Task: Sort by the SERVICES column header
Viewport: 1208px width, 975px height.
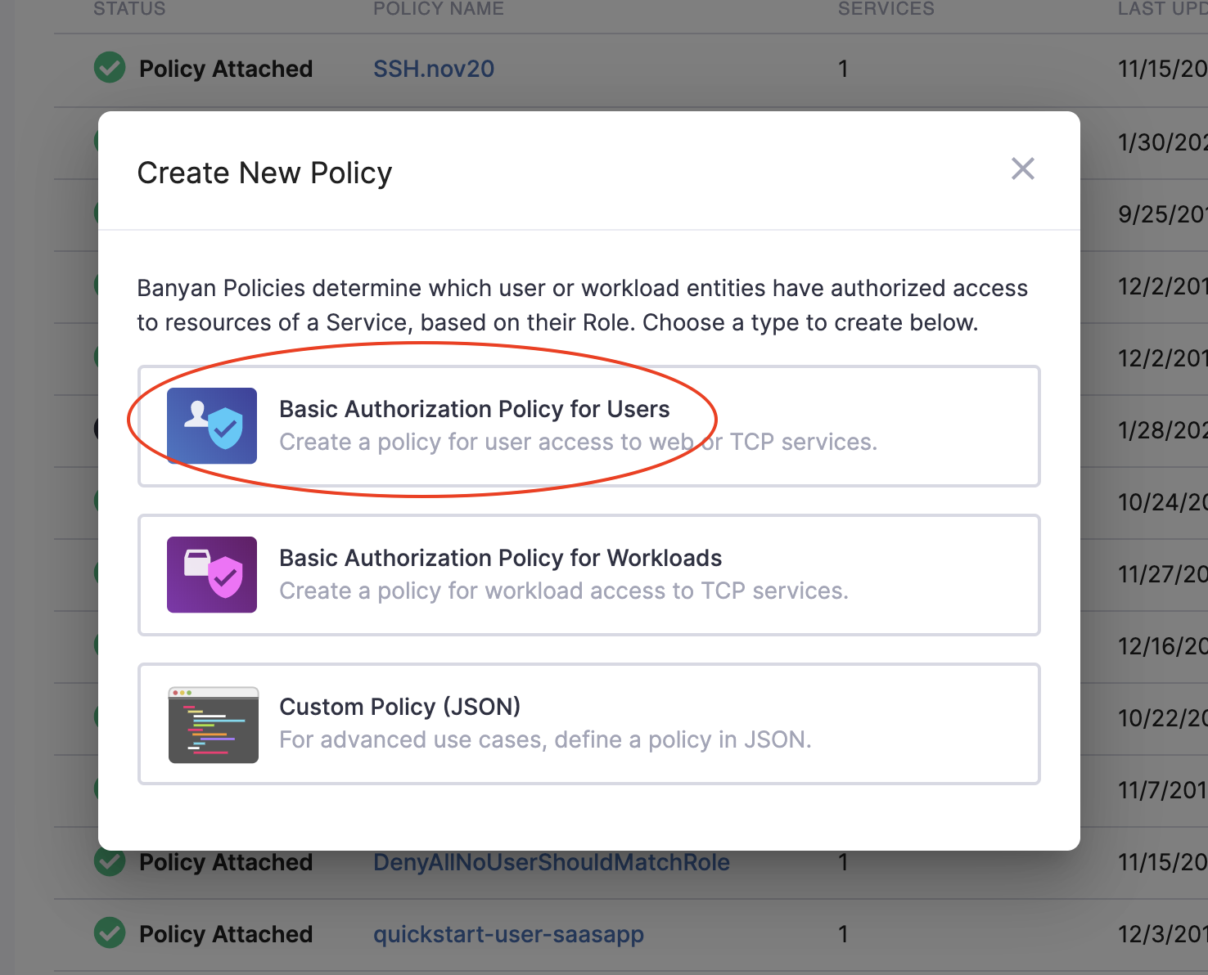Action: (886, 9)
